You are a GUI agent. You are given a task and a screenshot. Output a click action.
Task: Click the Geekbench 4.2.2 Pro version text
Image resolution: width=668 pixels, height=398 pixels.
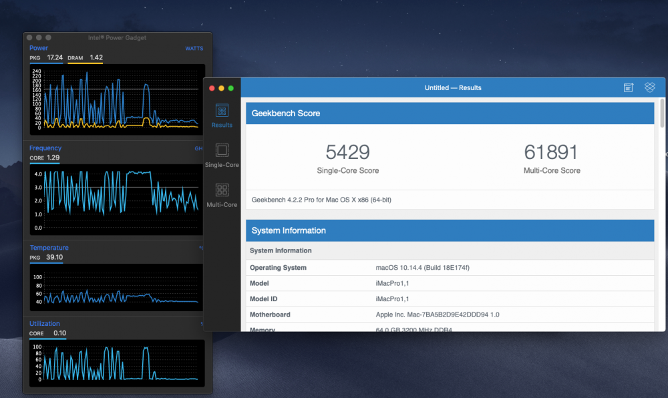click(321, 200)
